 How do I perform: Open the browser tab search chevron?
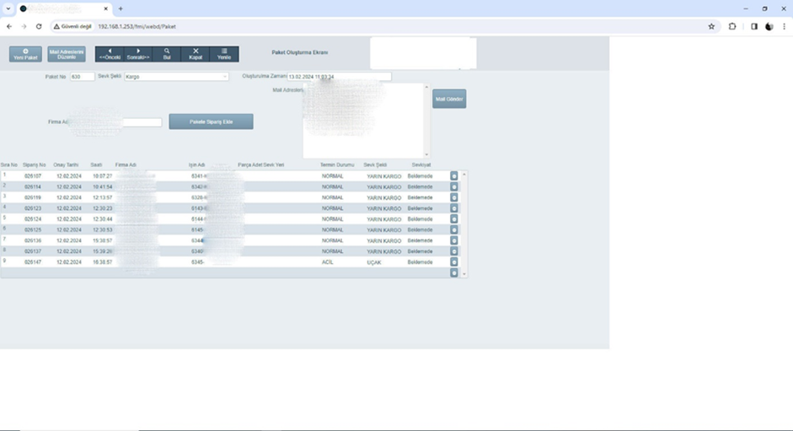[x=8, y=8]
